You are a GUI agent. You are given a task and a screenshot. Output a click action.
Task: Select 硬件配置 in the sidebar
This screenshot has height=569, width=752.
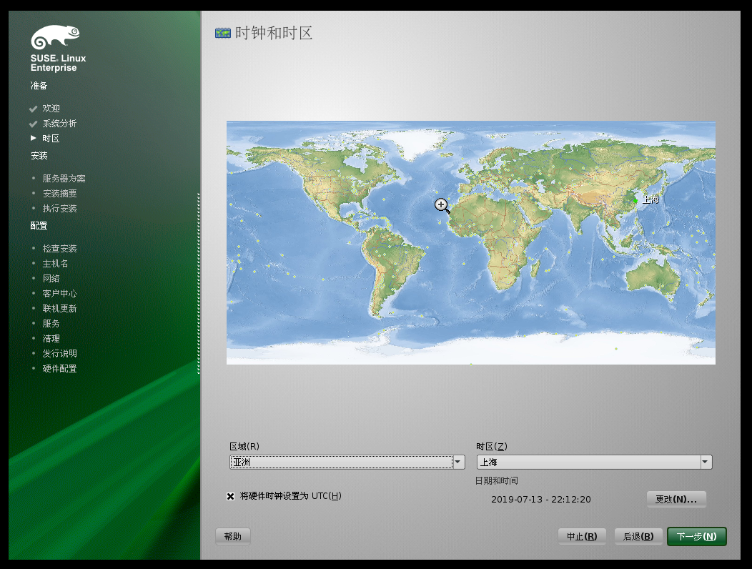click(59, 368)
